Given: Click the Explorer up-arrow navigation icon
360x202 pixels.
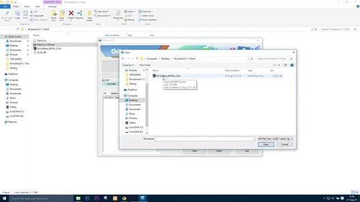Looking at the screenshot, I should click(x=17, y=29).
